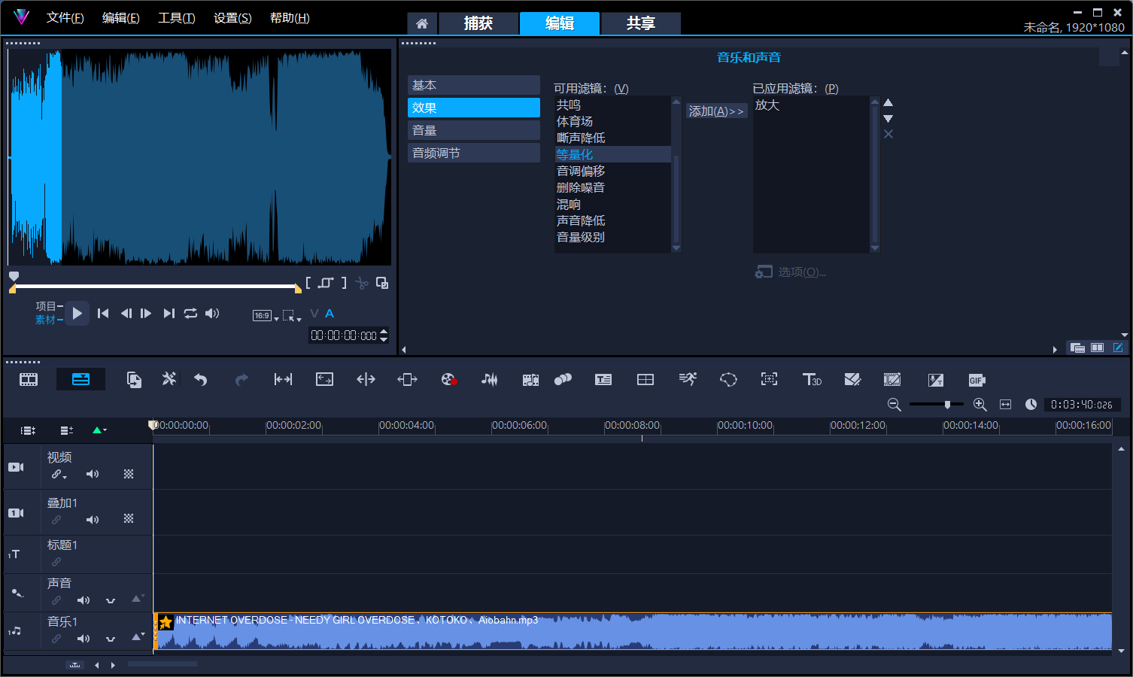Go to the home tab icon

pyautogui.click(x=422, y=23)
